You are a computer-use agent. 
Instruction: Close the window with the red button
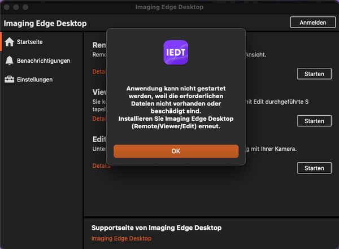(8, 7)
